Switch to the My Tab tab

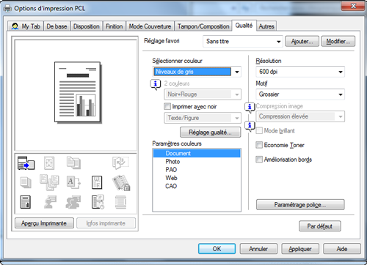pos(26,26)
